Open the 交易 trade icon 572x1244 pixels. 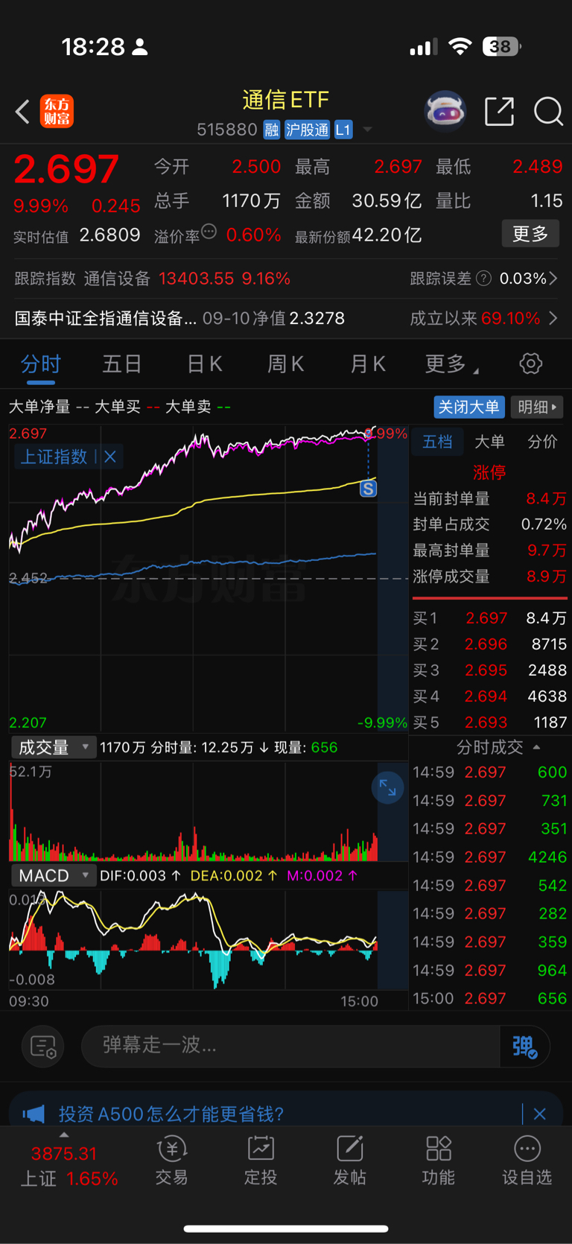coord(172,1161)
